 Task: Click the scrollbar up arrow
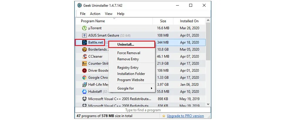click(208, 20)
